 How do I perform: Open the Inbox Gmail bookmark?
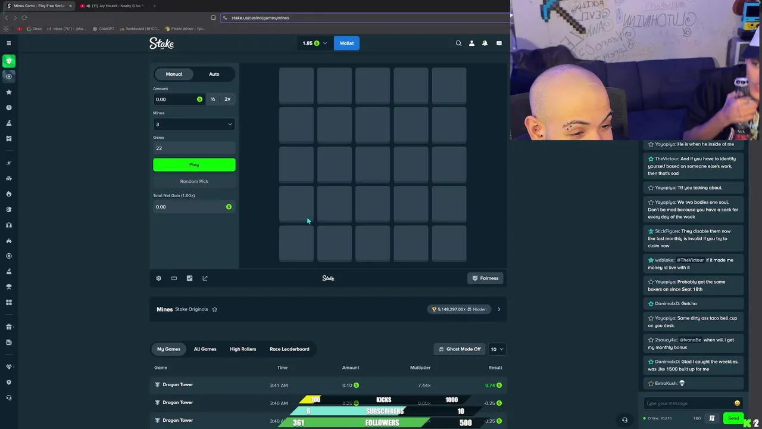[66, 29]
